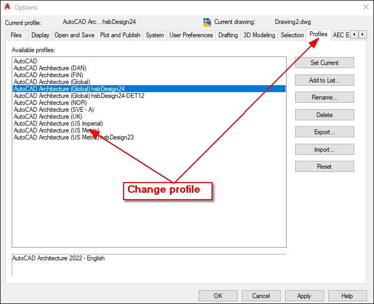This screenshot has width=374, height=304.
Task: Reset the selected profile
Action: 324,167
